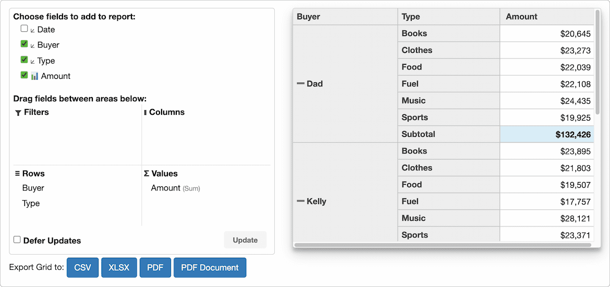This screenshot has height=287, width=610.
Task: Click the Columns area icon
Action: click(145, 113)
